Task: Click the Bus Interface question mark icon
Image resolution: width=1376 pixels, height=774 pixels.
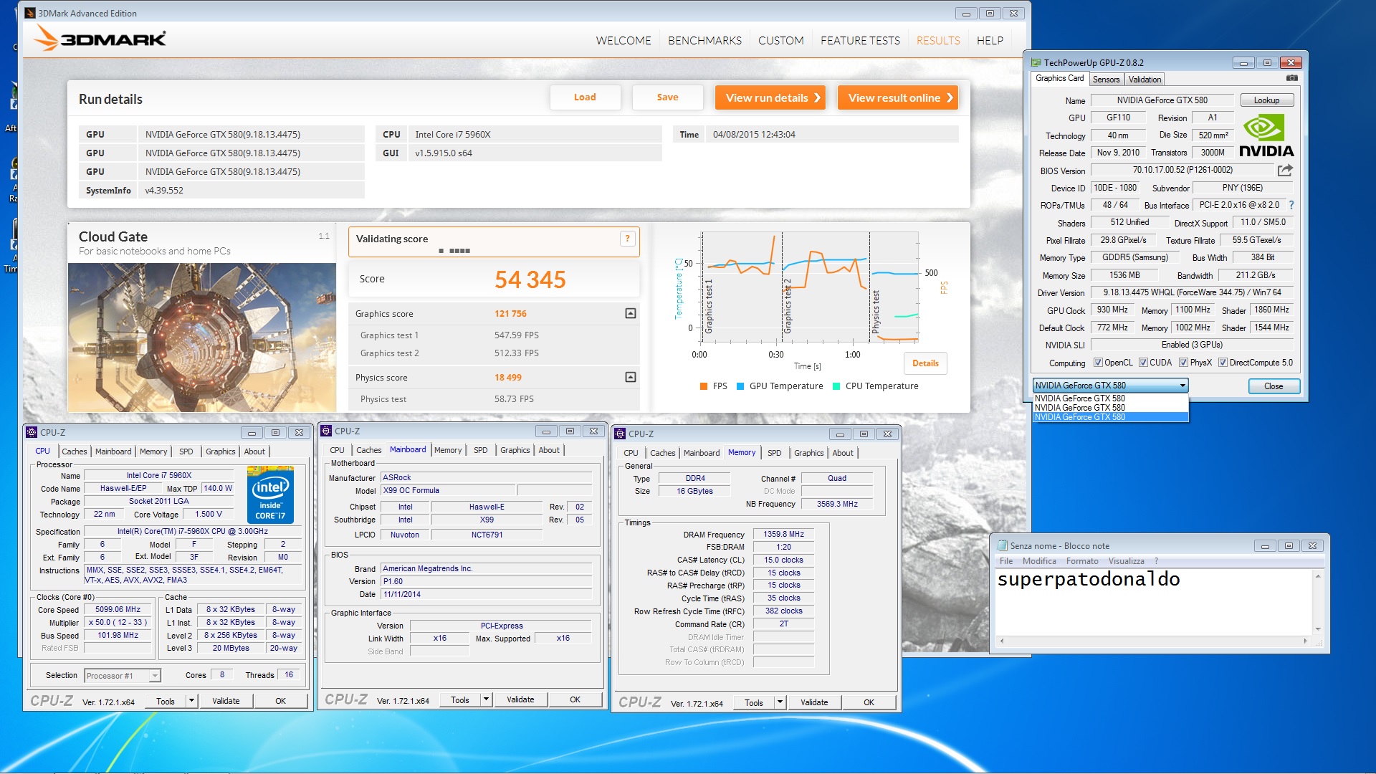Action: (1291, 205)
